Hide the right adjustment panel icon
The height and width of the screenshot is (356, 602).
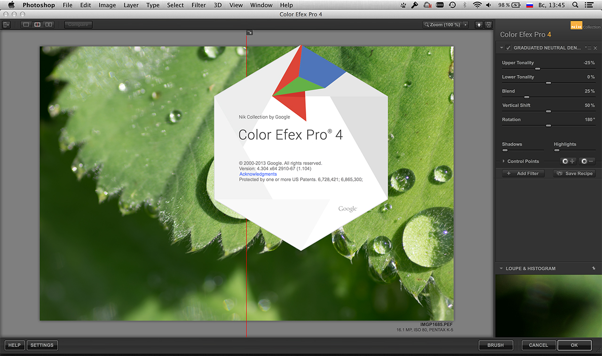488,24
